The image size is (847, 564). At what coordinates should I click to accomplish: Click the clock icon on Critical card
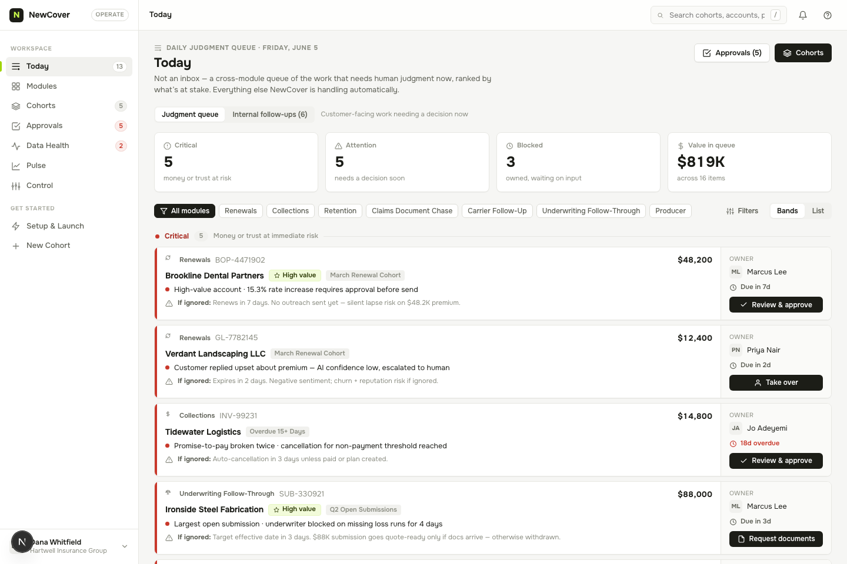pos(167,146)
